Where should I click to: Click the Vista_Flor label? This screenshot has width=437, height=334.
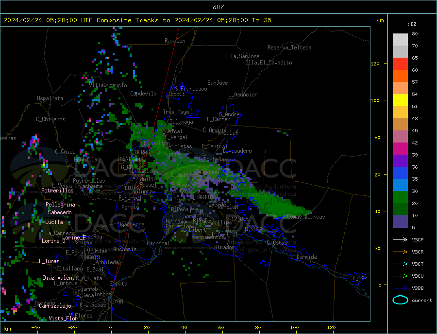63,318
